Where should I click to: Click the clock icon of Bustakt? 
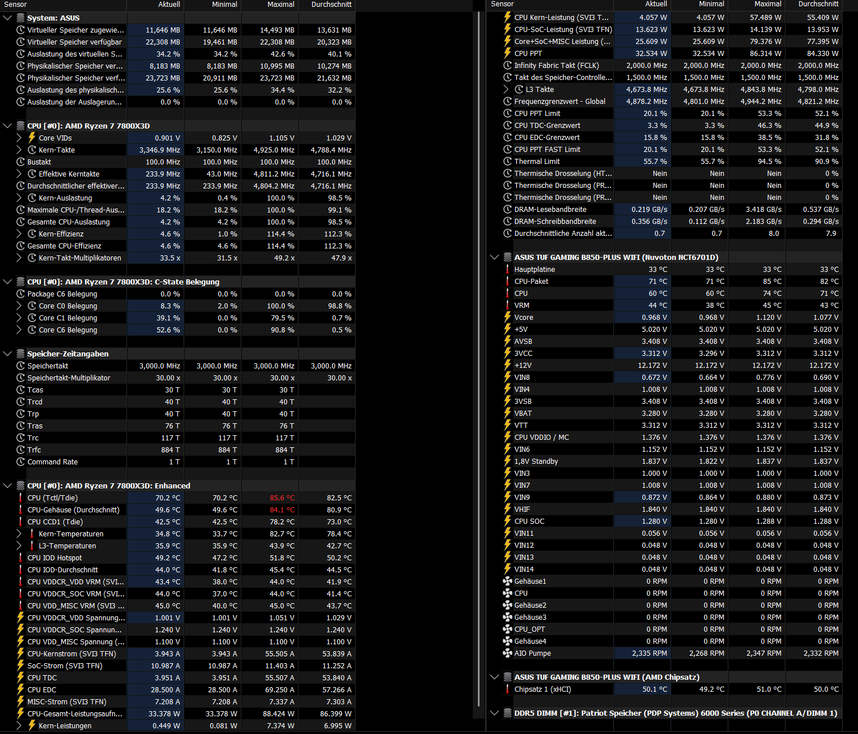21,162
